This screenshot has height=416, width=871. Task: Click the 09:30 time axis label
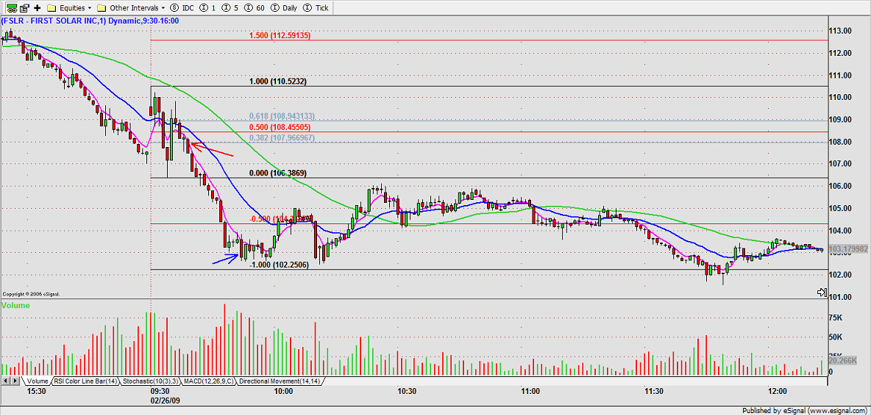tap(160, 392)
